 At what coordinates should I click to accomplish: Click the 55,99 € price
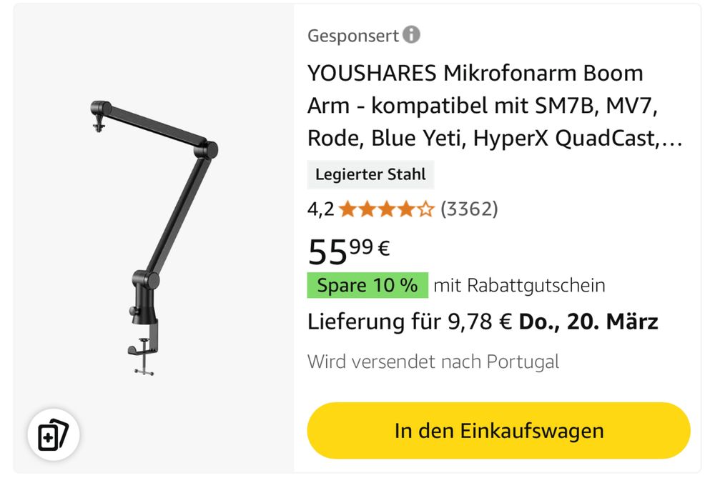[349, 251]
